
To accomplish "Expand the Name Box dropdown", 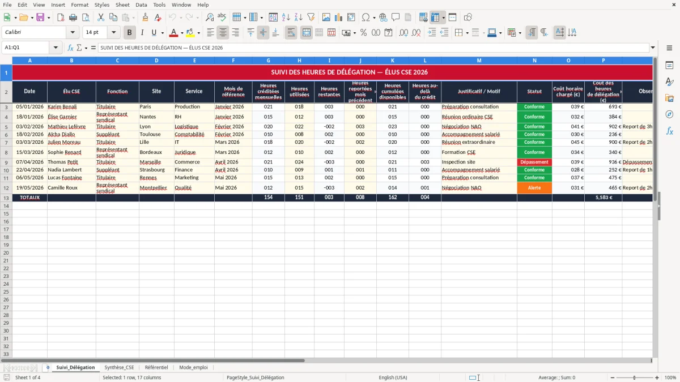I will tap(57, 48).
